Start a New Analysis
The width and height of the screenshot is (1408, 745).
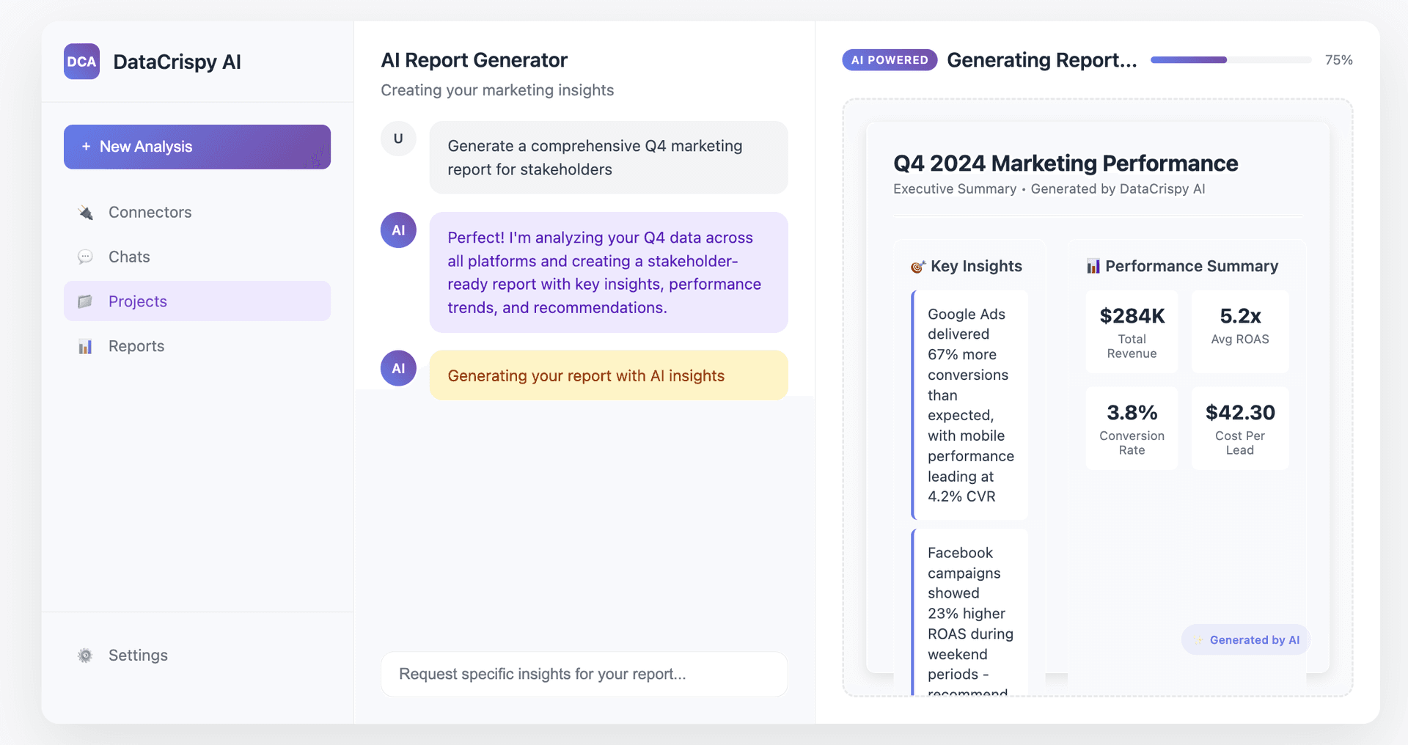coord(197,147)
